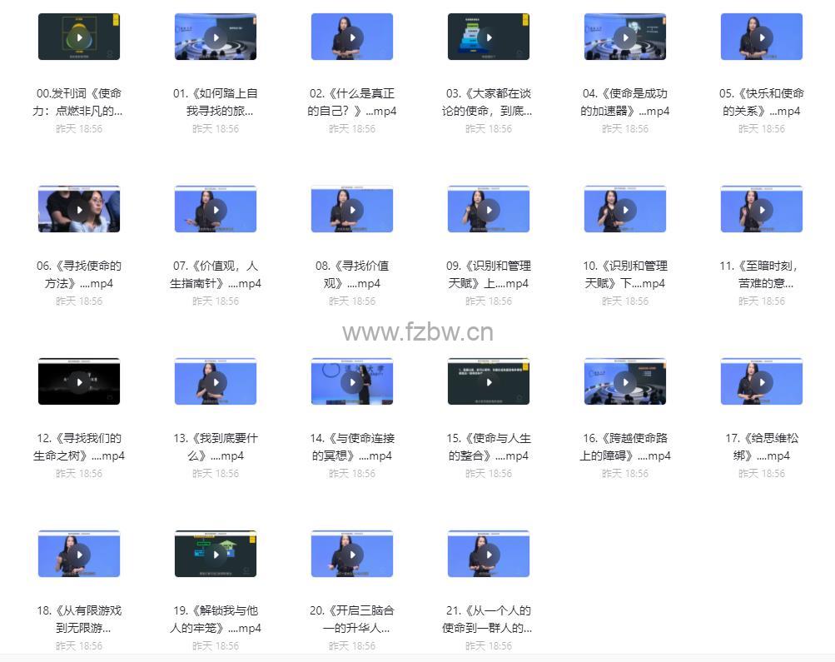
Task: Click file name 13《我到底要什么》
Action: 216,446
